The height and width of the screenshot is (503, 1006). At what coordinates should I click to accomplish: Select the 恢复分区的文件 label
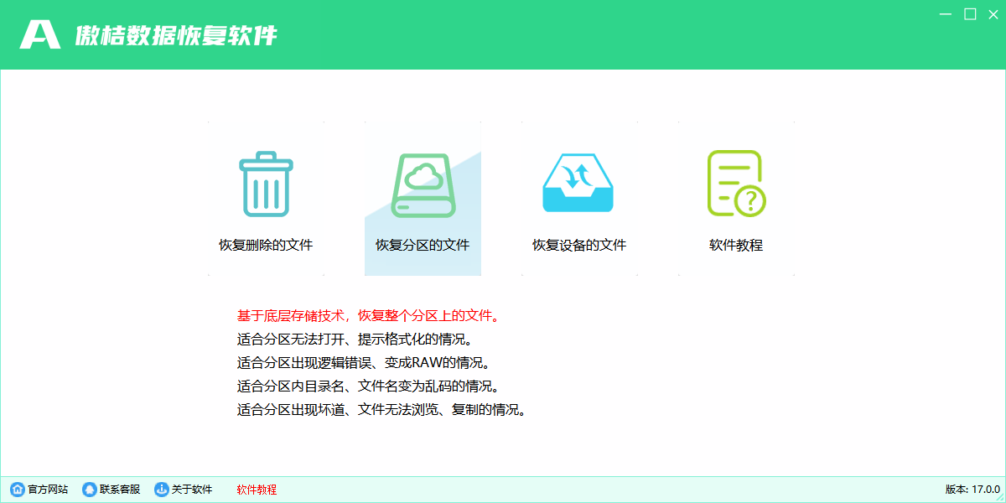tap(423, 245)
